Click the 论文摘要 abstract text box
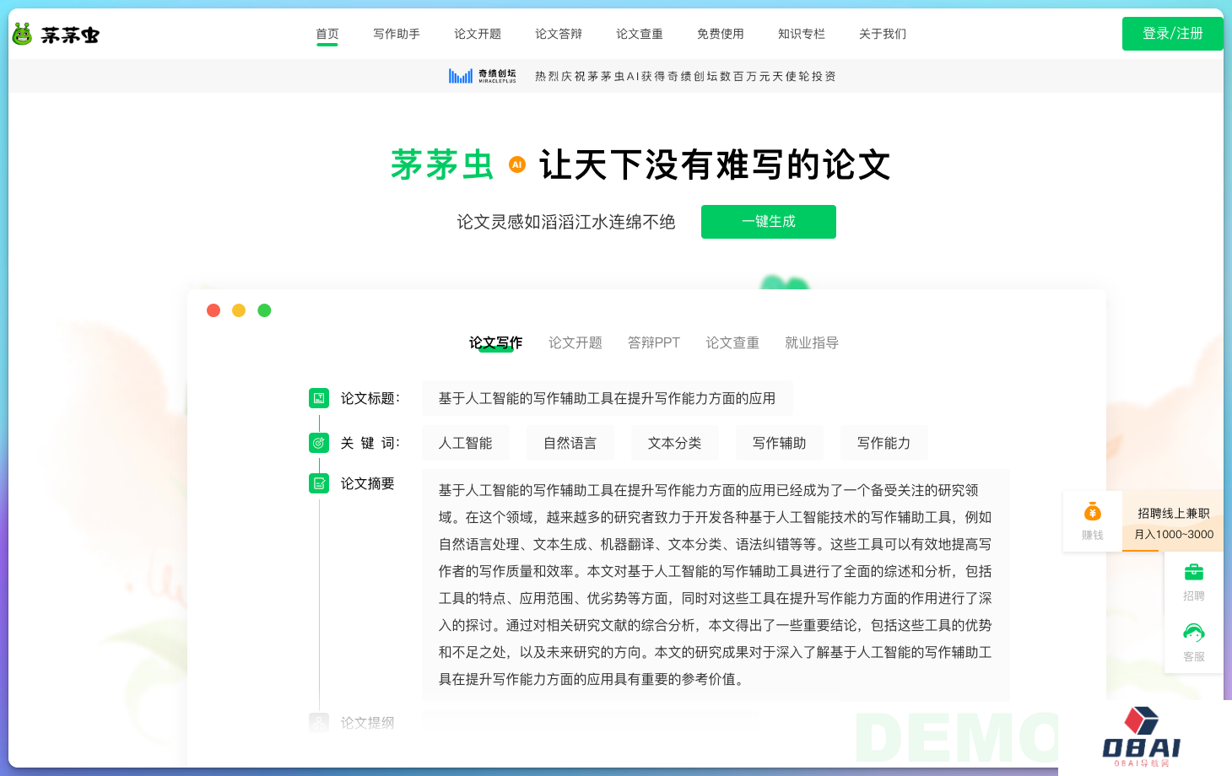 (x=716, y=585)
